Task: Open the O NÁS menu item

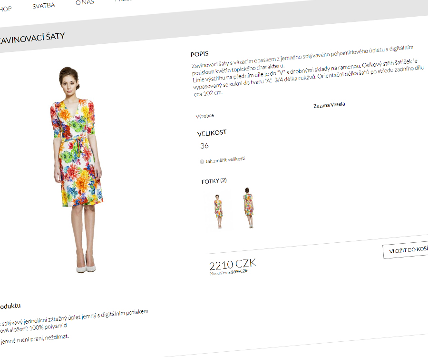Action: [85, 2]
